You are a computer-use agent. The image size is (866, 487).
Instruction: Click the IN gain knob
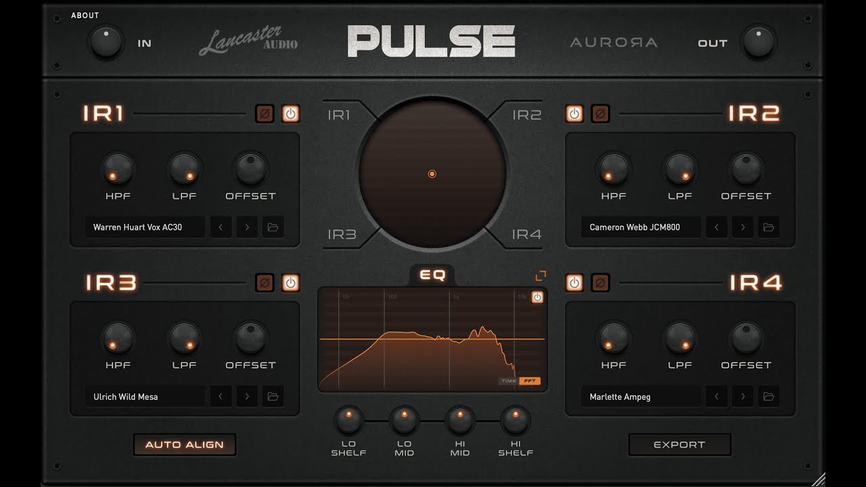coord(106,42)
